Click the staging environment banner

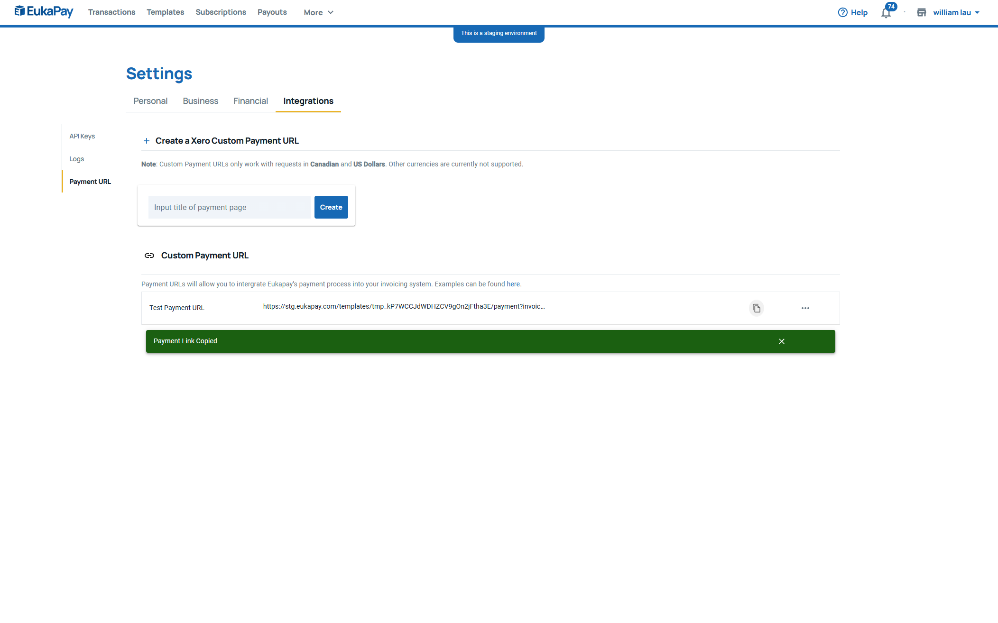coord(499,34)
